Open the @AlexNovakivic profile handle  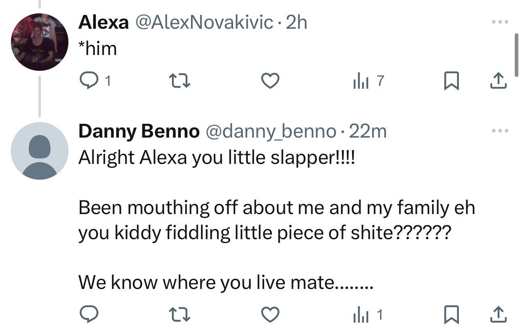204,23
